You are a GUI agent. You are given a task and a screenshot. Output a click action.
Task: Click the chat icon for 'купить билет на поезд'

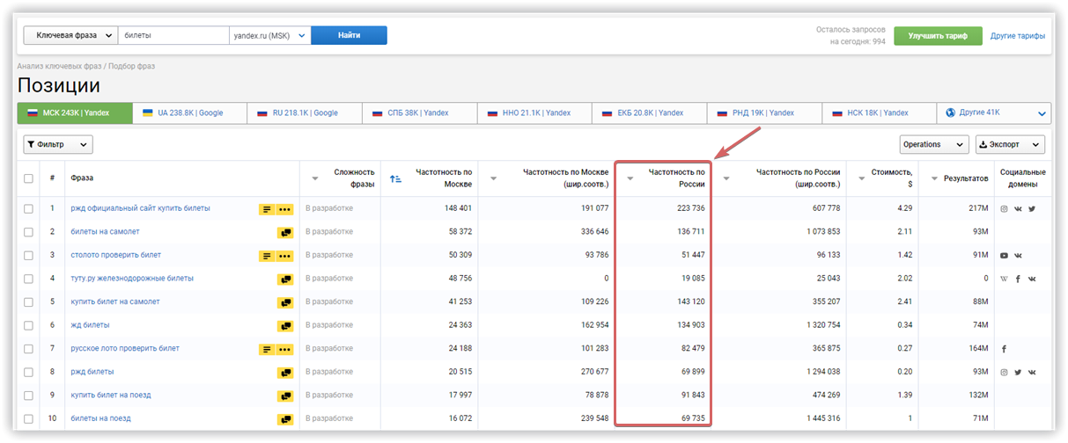coord(284,396)
